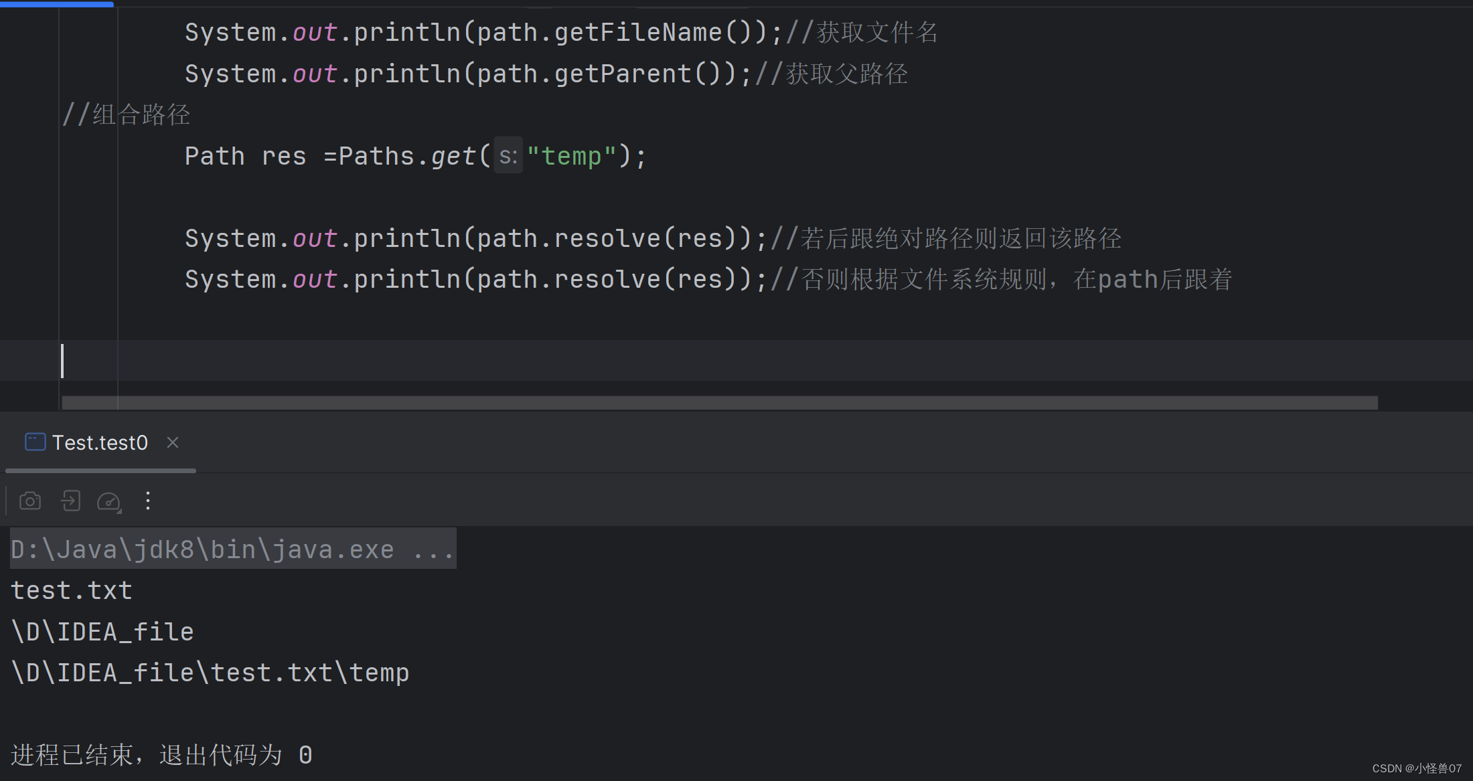Viewport: 1473px width, 781px height.
Task: Click the run configuration icon on Test.test0 tab
Action: (34, 442)
